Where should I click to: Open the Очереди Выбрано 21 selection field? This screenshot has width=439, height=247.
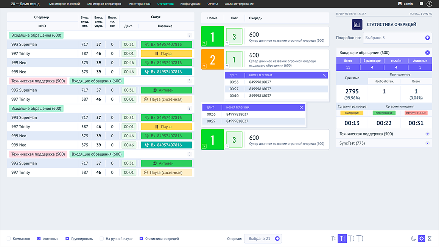[x=263, y=239]
